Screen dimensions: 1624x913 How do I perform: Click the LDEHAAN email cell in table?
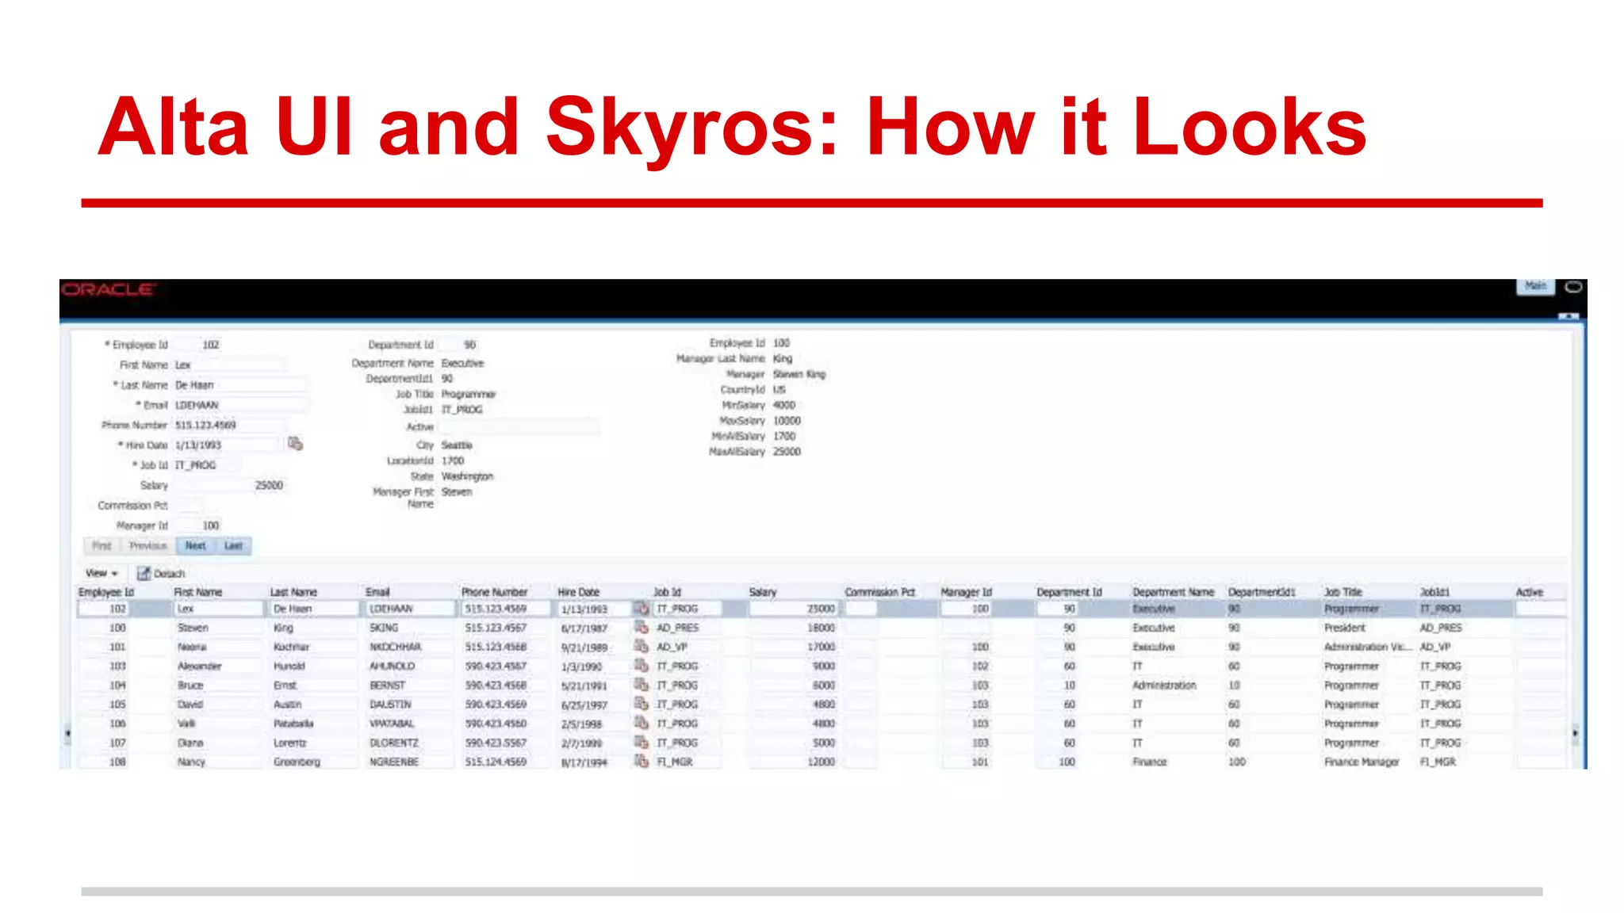411,609
